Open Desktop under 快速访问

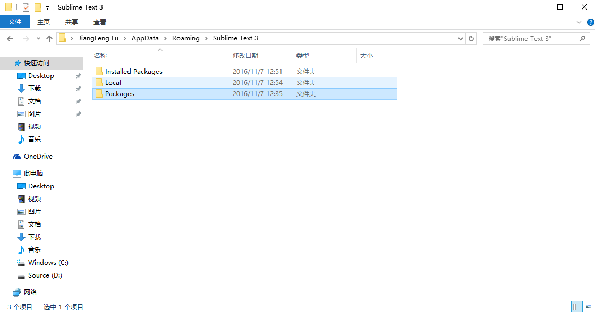(x=41, y=76)
